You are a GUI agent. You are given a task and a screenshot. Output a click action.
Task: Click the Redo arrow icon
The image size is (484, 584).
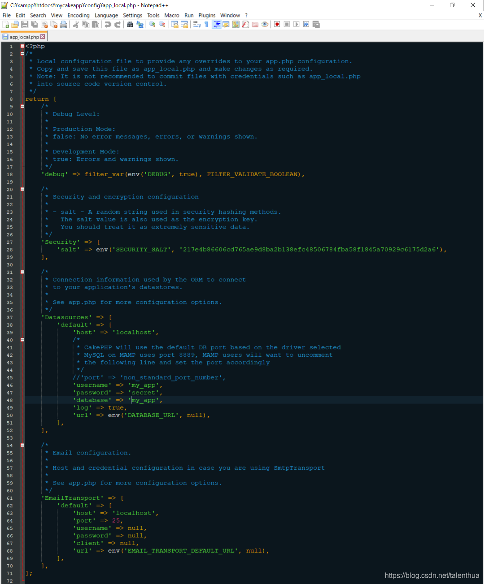point(118,24)
